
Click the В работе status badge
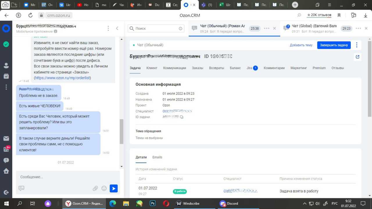(180, 191)
